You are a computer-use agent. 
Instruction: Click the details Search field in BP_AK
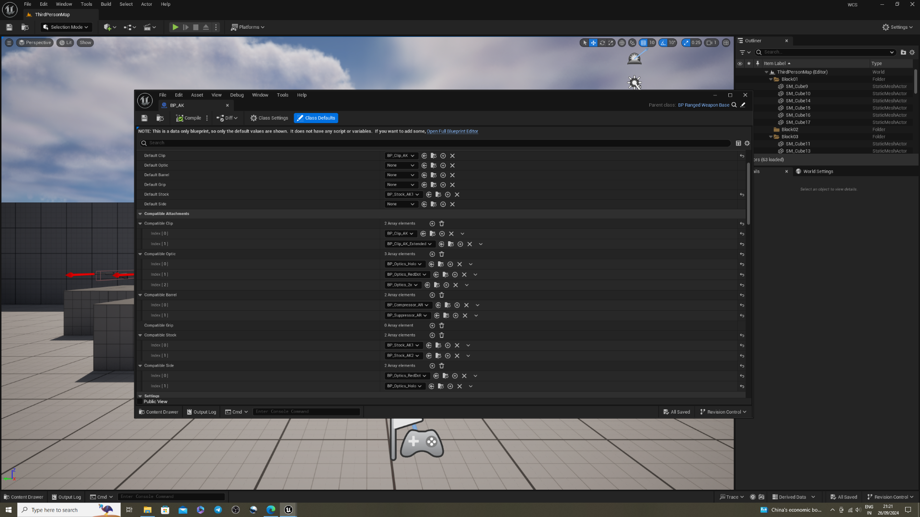click(x=435, y=143)
